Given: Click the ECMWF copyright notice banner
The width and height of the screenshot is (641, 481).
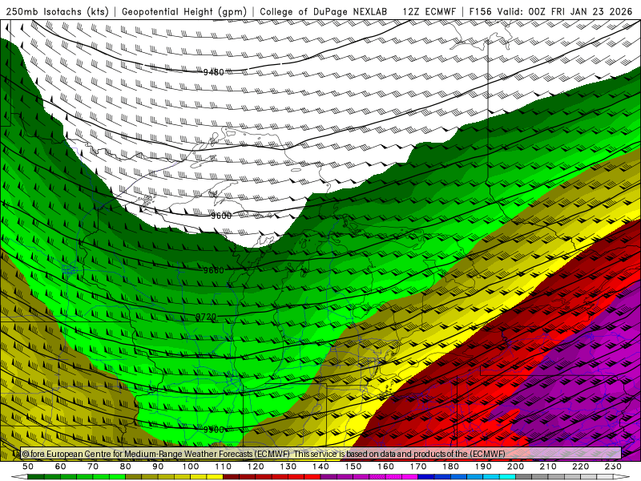Looking at the screenshot, I should [321, 454].
